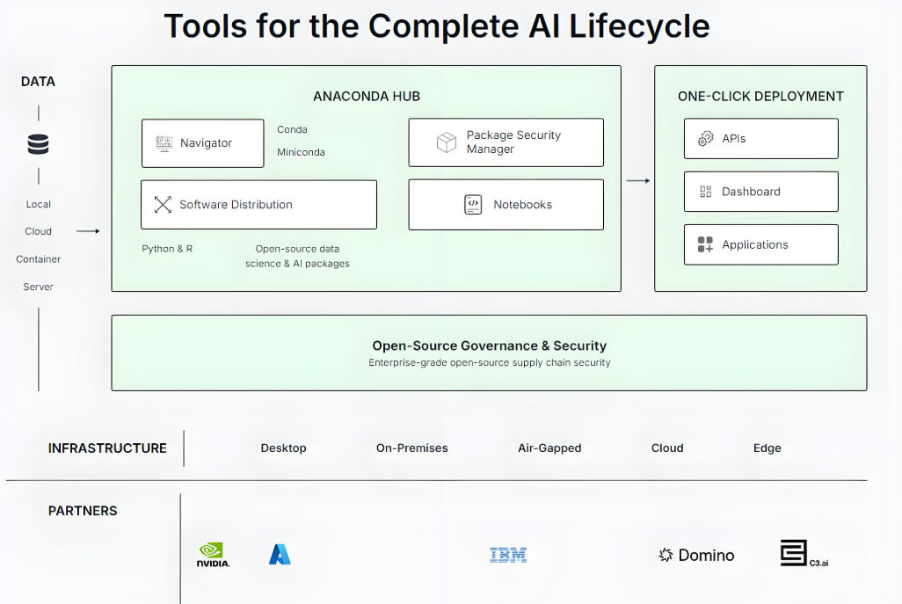Image resolution: width=902 pixels, height=604 pixels.
Task: Click the Dashboard grid icon
Action: point(705,192)
